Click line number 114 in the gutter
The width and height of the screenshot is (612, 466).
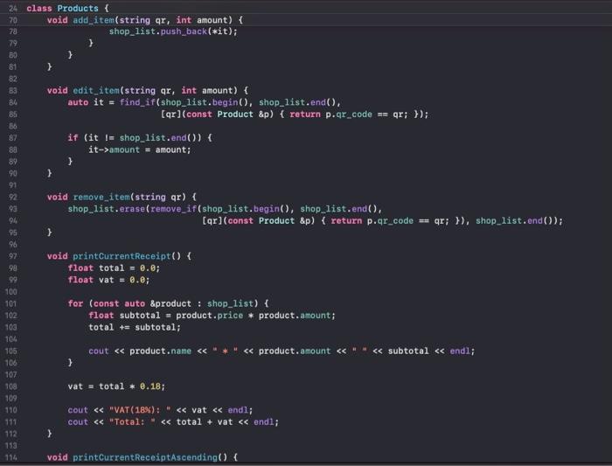[x=10, y=457]
